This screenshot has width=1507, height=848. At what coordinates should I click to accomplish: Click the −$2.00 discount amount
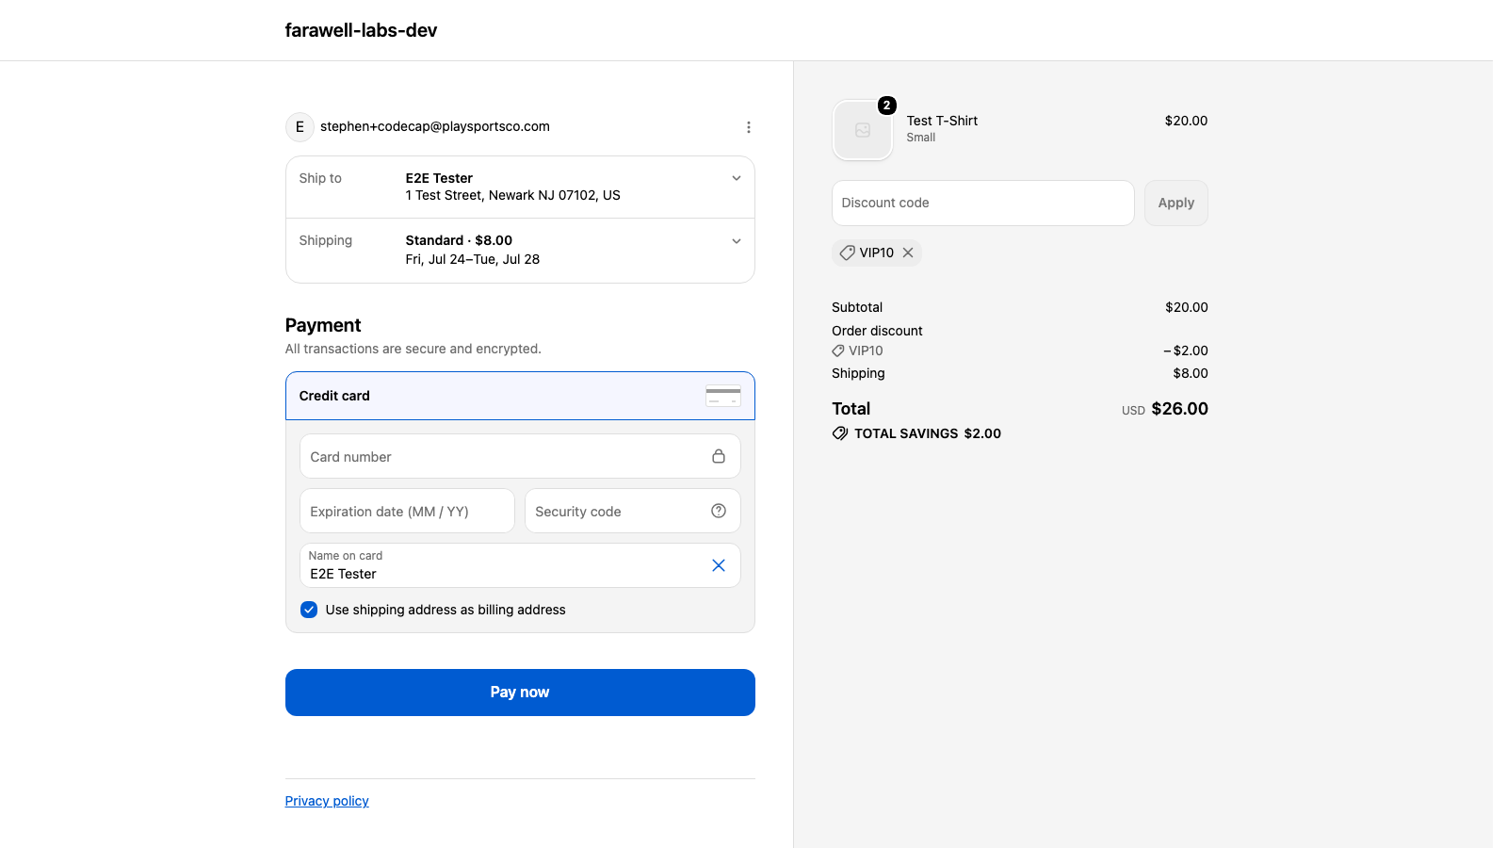[x=1186, y=351]
